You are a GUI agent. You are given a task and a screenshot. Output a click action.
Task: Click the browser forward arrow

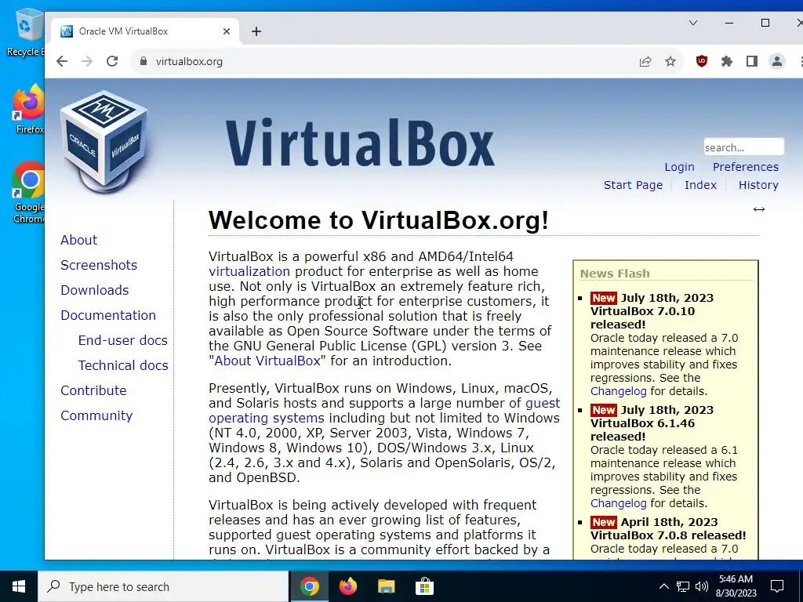pyautogui.click(x=87, y=61)
